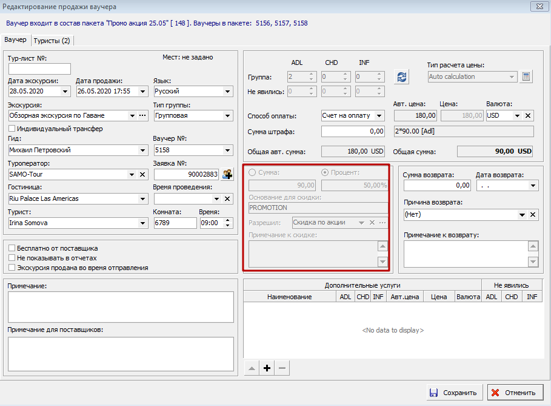
Task: Click the refresh group counts icon
Action: pyautogui.click(x=402, y=76)
